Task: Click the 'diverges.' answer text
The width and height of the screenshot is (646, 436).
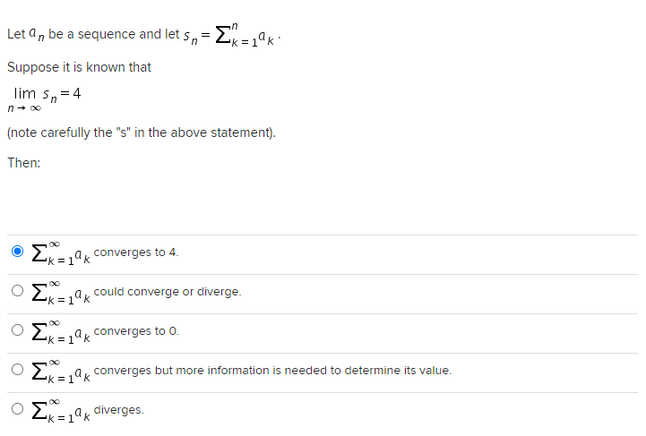Action: [x=118, y=410]
